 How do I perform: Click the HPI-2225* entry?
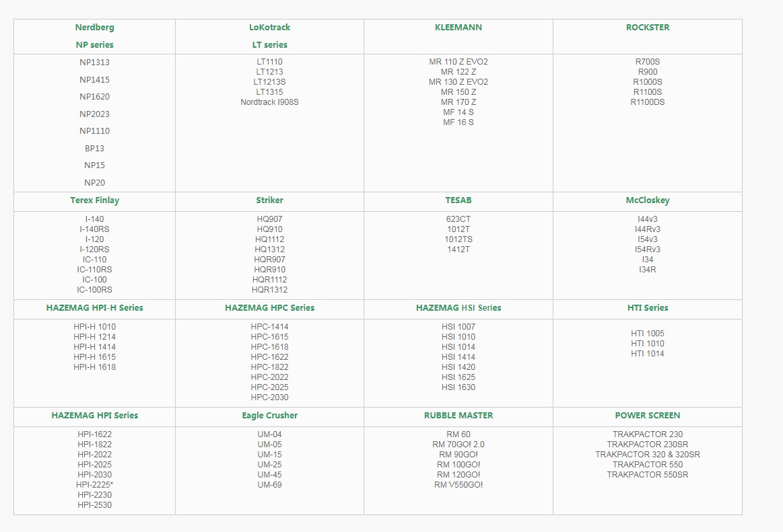[94, 485]
